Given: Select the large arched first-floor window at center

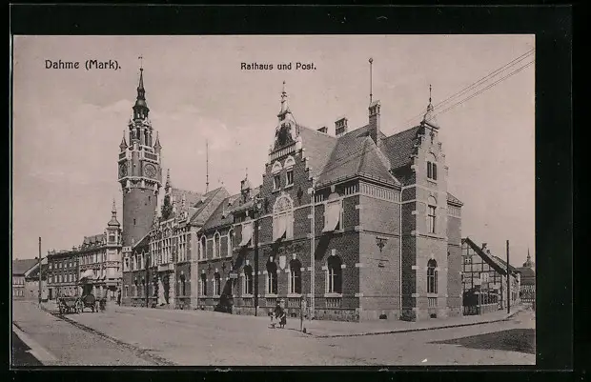Looking at the screenshot, I should click(x=282, y=218).
